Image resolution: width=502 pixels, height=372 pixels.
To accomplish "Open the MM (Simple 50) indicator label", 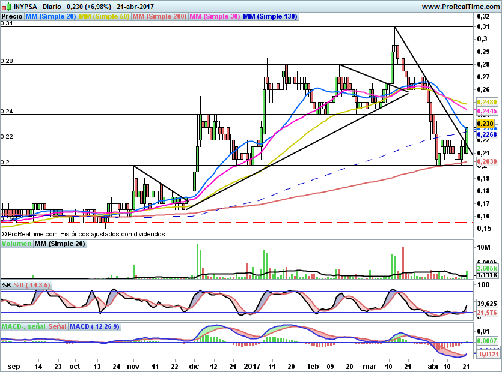I will click(x=105, y=17).
